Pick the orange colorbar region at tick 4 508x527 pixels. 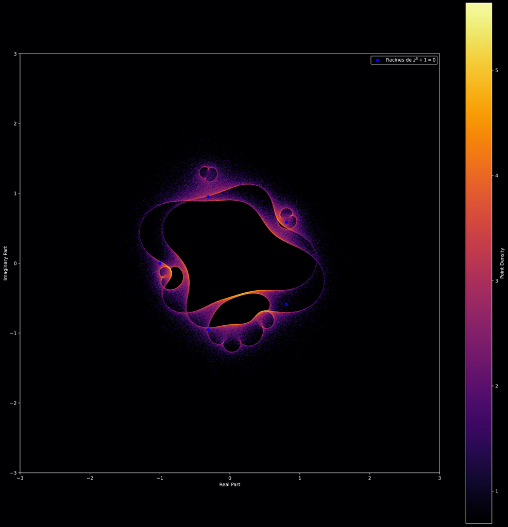click(479, 175)
